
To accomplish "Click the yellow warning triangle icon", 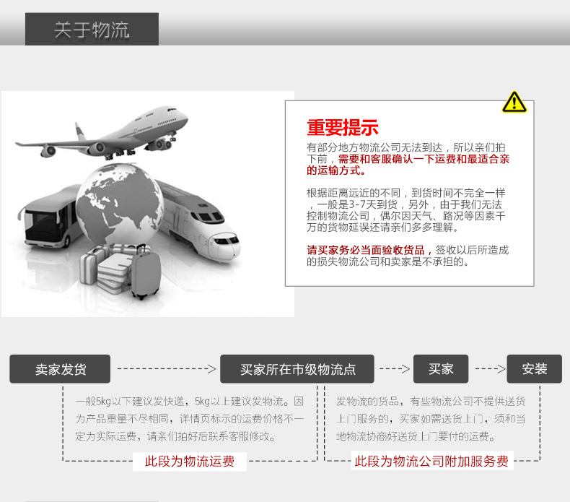I will pos(514,103).
